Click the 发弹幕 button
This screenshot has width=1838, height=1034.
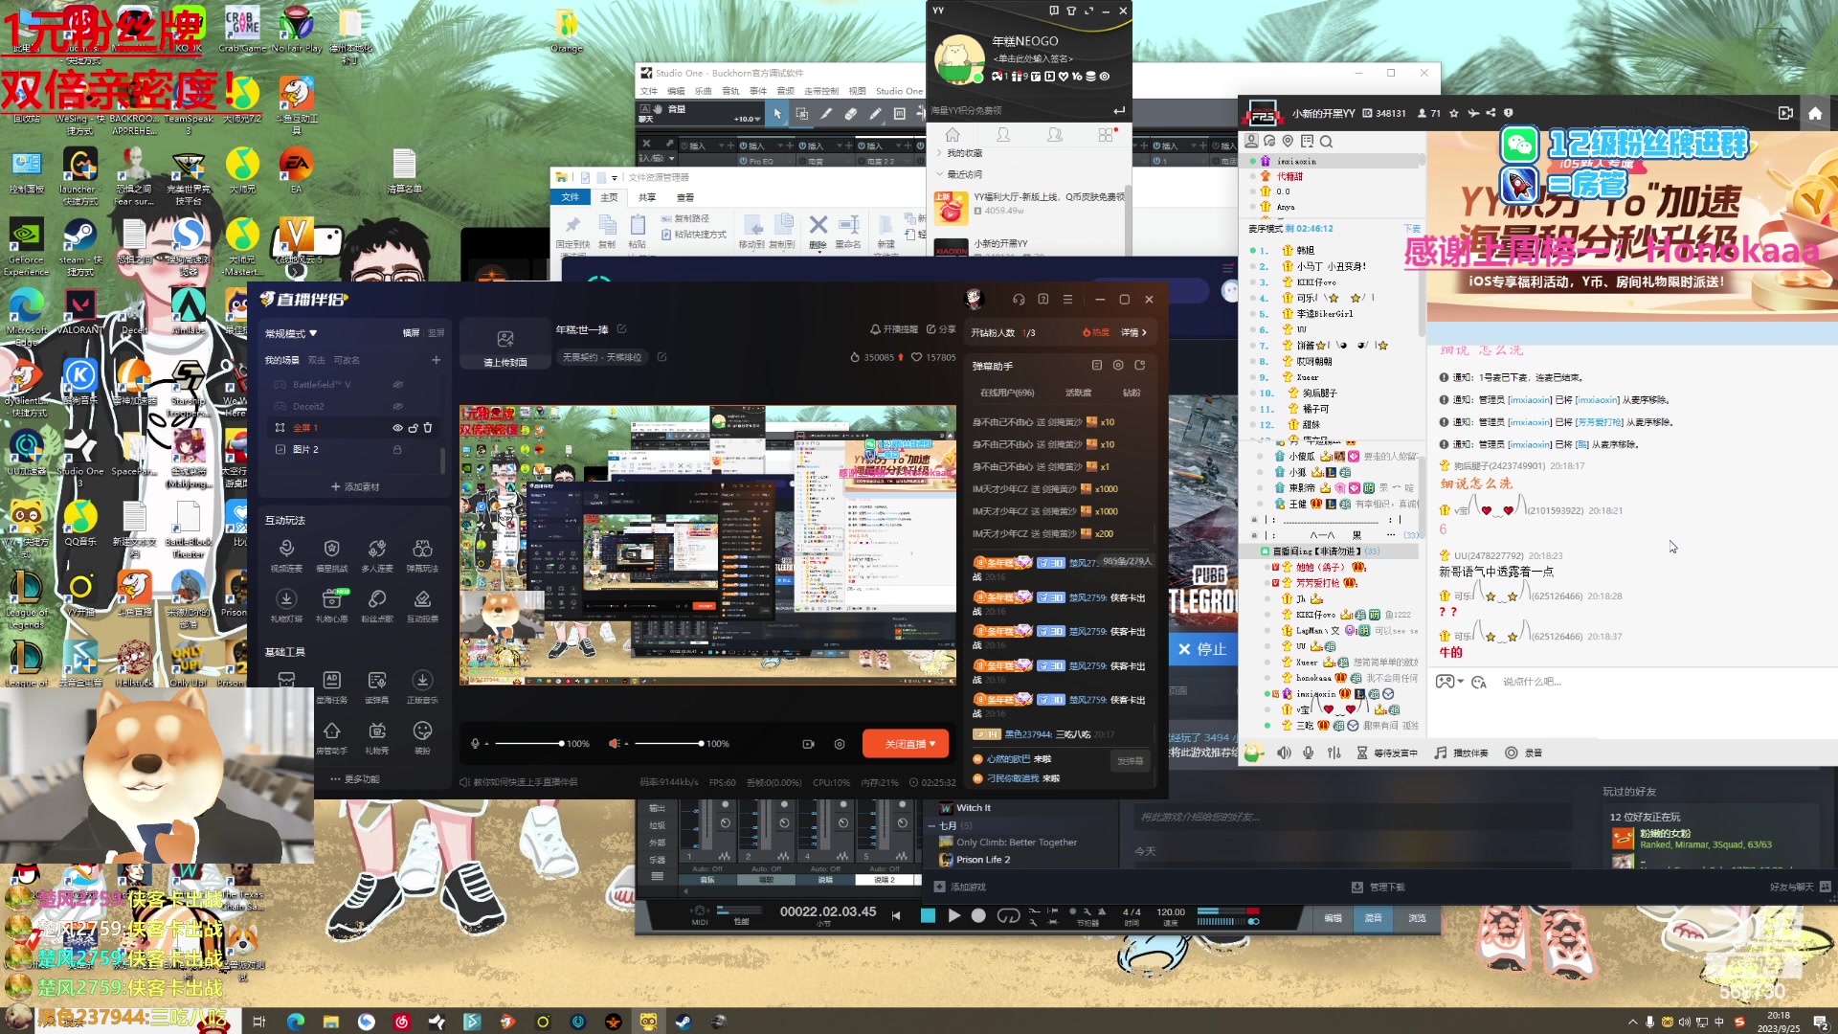(1131, 761)
